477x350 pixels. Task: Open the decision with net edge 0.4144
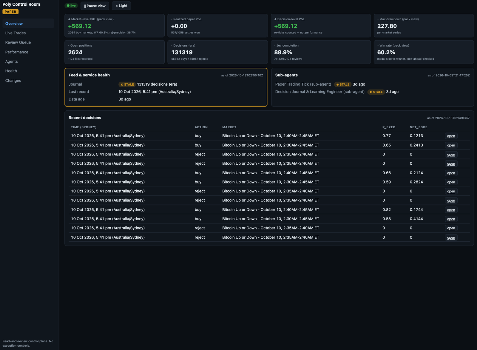[x=451, y=219]
